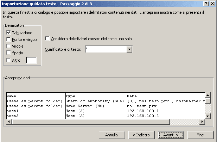Uncheck the Tabulazione delimiter checkbox
Image resolution: width=217 pixels, height=142 pixels.
tap(8, 32)
